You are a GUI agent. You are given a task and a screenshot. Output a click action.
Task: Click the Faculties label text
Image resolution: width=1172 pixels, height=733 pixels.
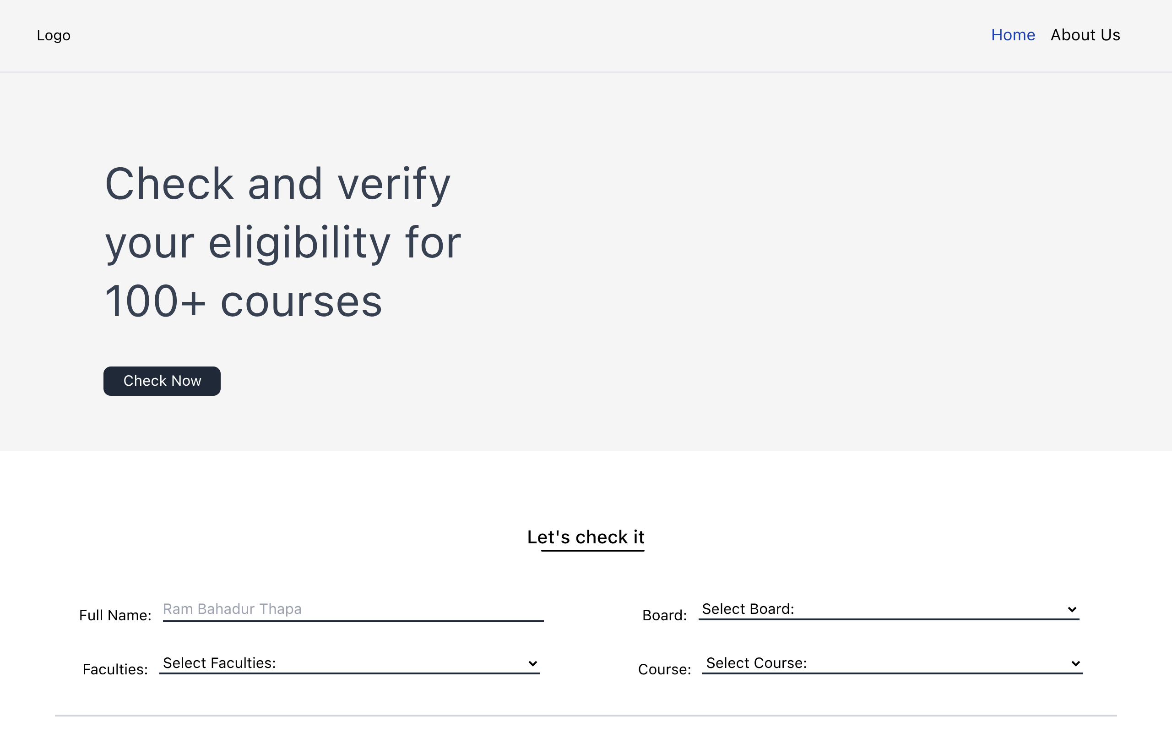tap(115, 669)
